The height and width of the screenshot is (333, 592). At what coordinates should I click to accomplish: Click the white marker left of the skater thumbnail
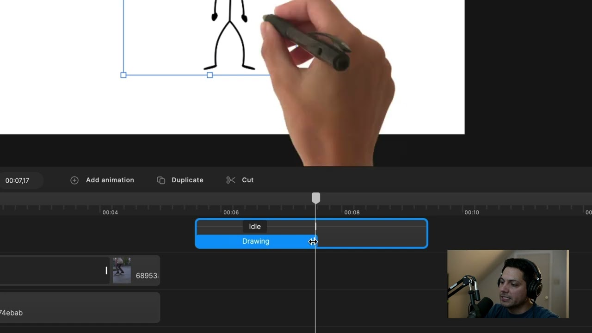[106, 271]
